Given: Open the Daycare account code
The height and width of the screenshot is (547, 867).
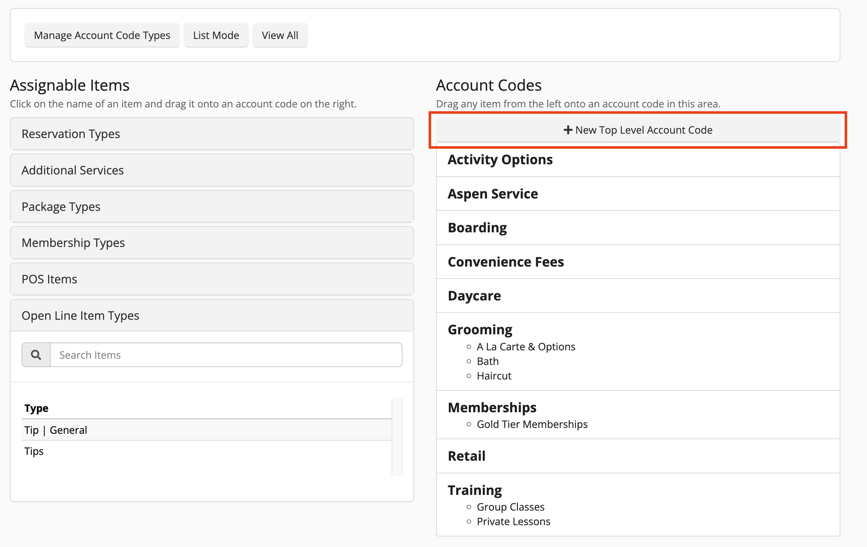Looking at the screenshot, I should (x=474, y=296).
